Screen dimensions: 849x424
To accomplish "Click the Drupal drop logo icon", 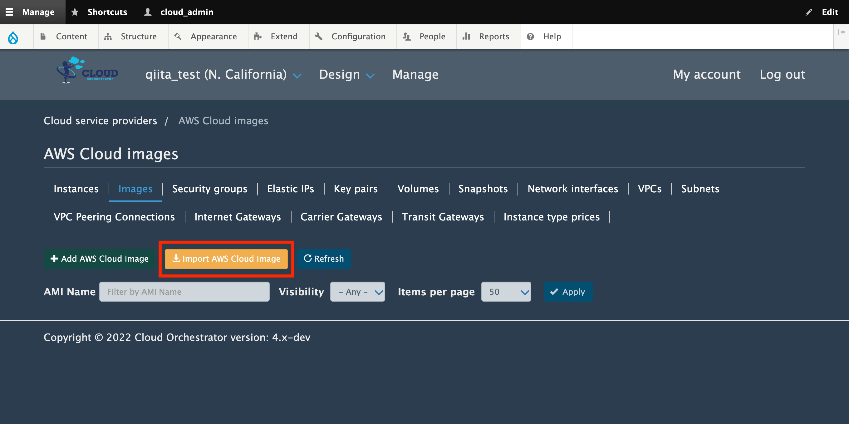I will [13, 37].
